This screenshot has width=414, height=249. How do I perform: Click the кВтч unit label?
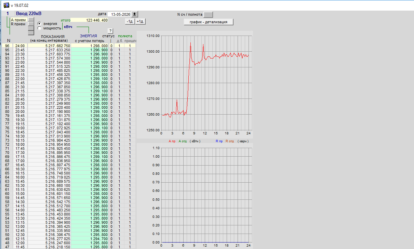68,27
